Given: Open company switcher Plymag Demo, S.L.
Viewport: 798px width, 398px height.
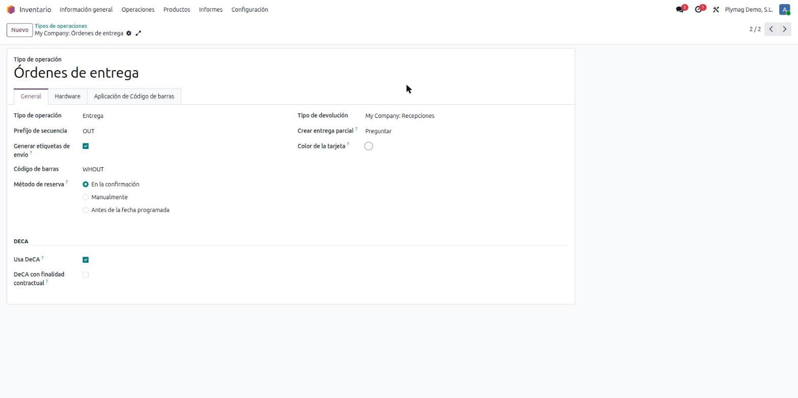Looking at the screenshot, I should point(749,10).
